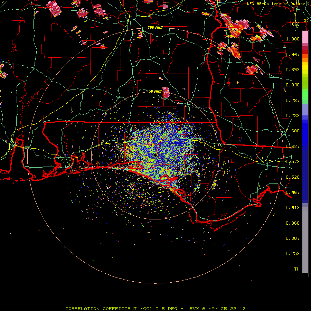Select the 0.467 scale value
This screenshot has height=311, width=311.
pos(293,192)
